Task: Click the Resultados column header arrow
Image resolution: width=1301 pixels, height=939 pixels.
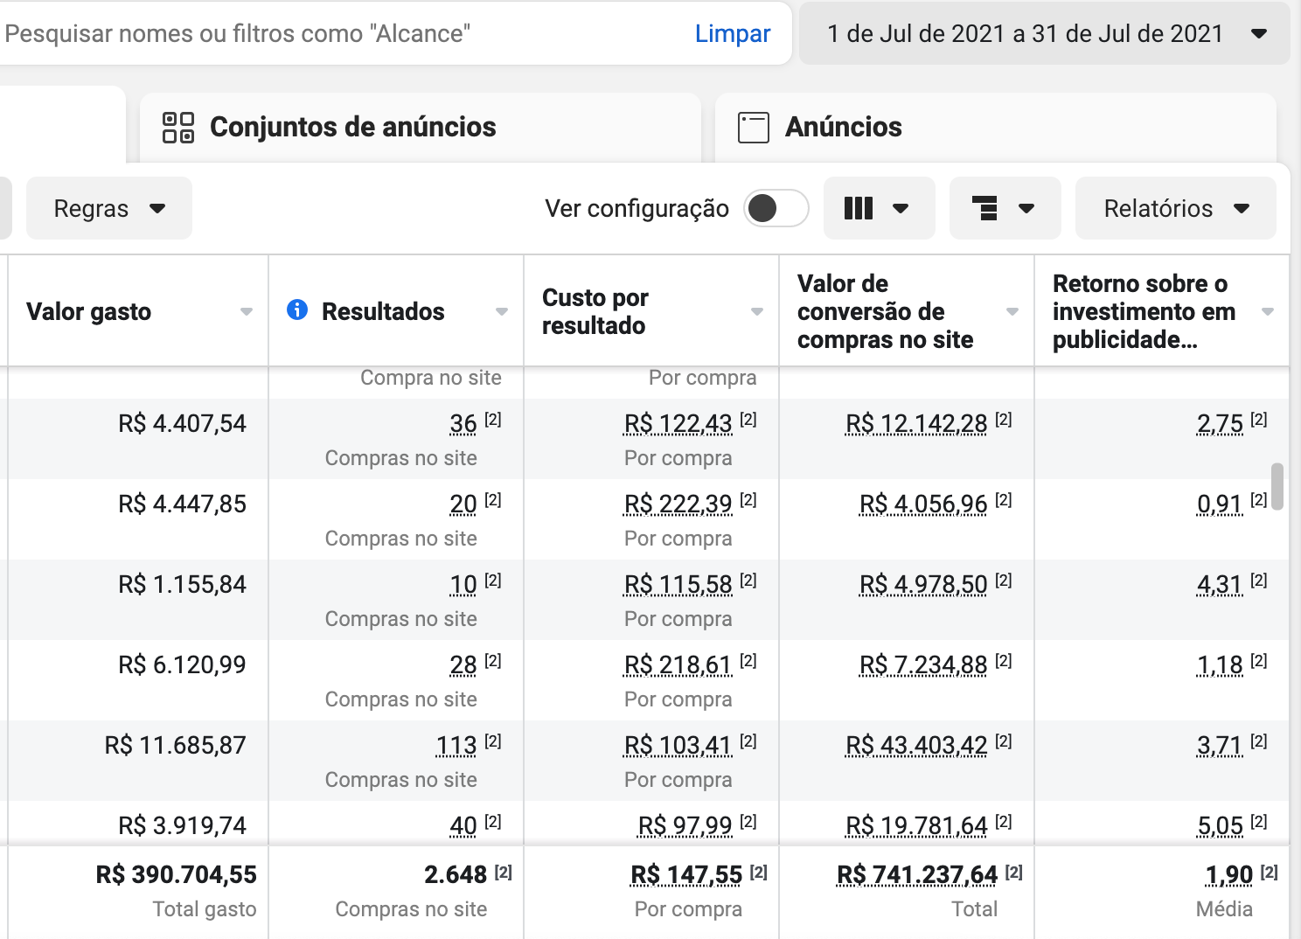Action: [x=502, y=311]
